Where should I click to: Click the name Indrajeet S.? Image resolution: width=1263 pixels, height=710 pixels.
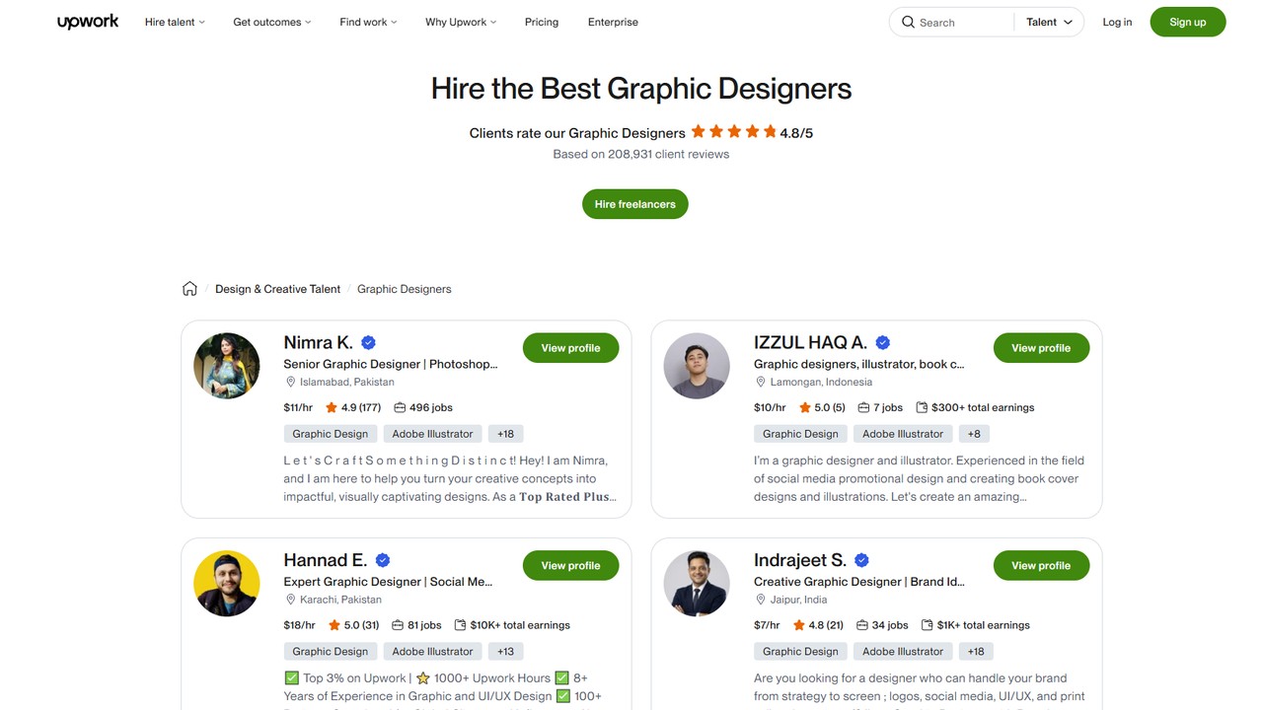pos(800,560)
